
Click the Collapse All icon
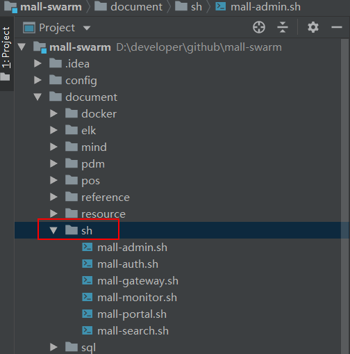(283, 27)
